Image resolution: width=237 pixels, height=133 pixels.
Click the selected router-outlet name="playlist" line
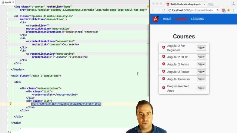click(x=67, y=104)
